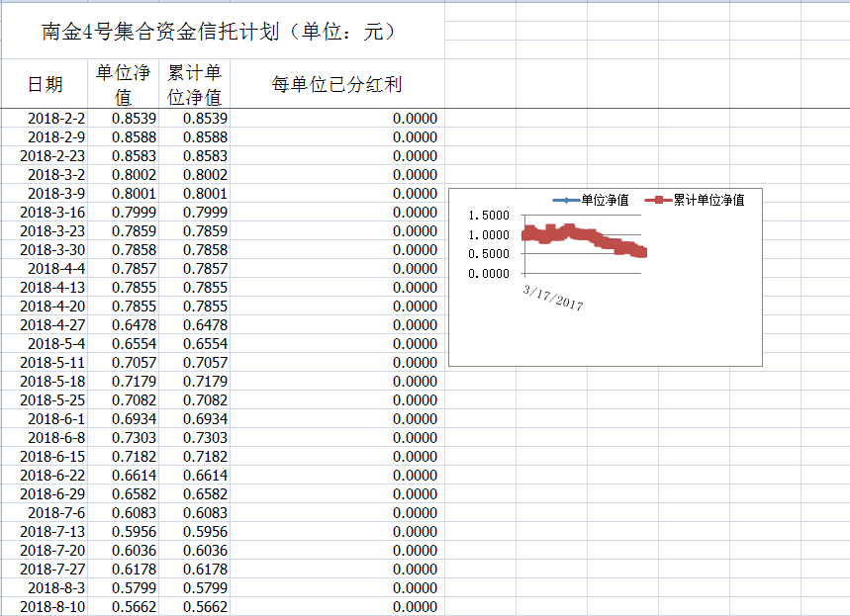
Task: Select date cell 2018-8-10
Action: [x=45, y=607]
